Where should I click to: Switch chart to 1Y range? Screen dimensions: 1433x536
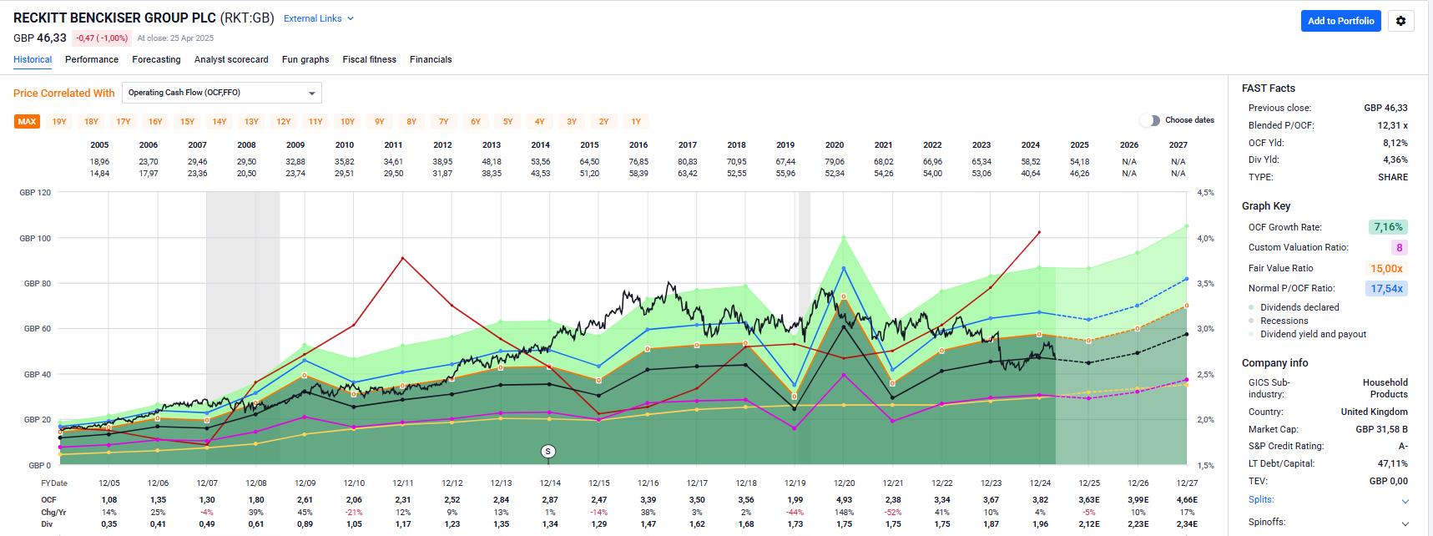coord(636,122)
